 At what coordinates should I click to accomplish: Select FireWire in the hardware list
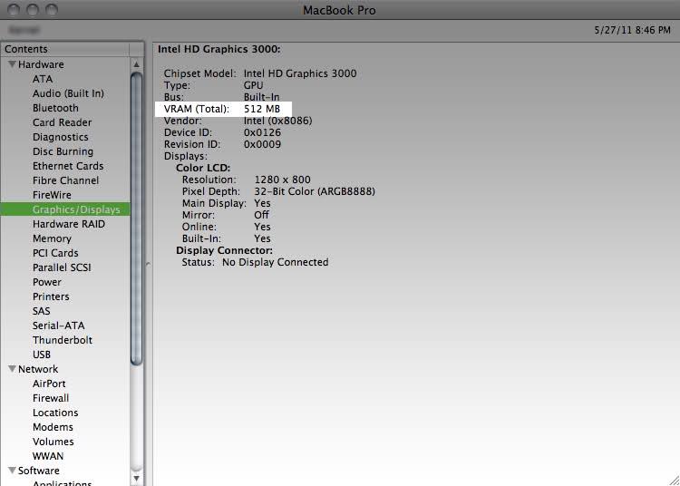[53, 195]
